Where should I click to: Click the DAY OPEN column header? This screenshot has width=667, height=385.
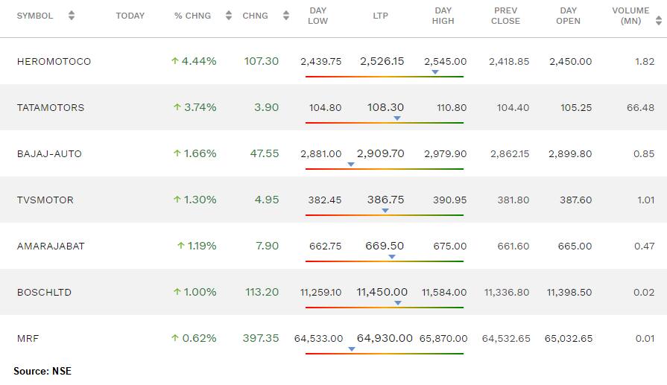568,16
